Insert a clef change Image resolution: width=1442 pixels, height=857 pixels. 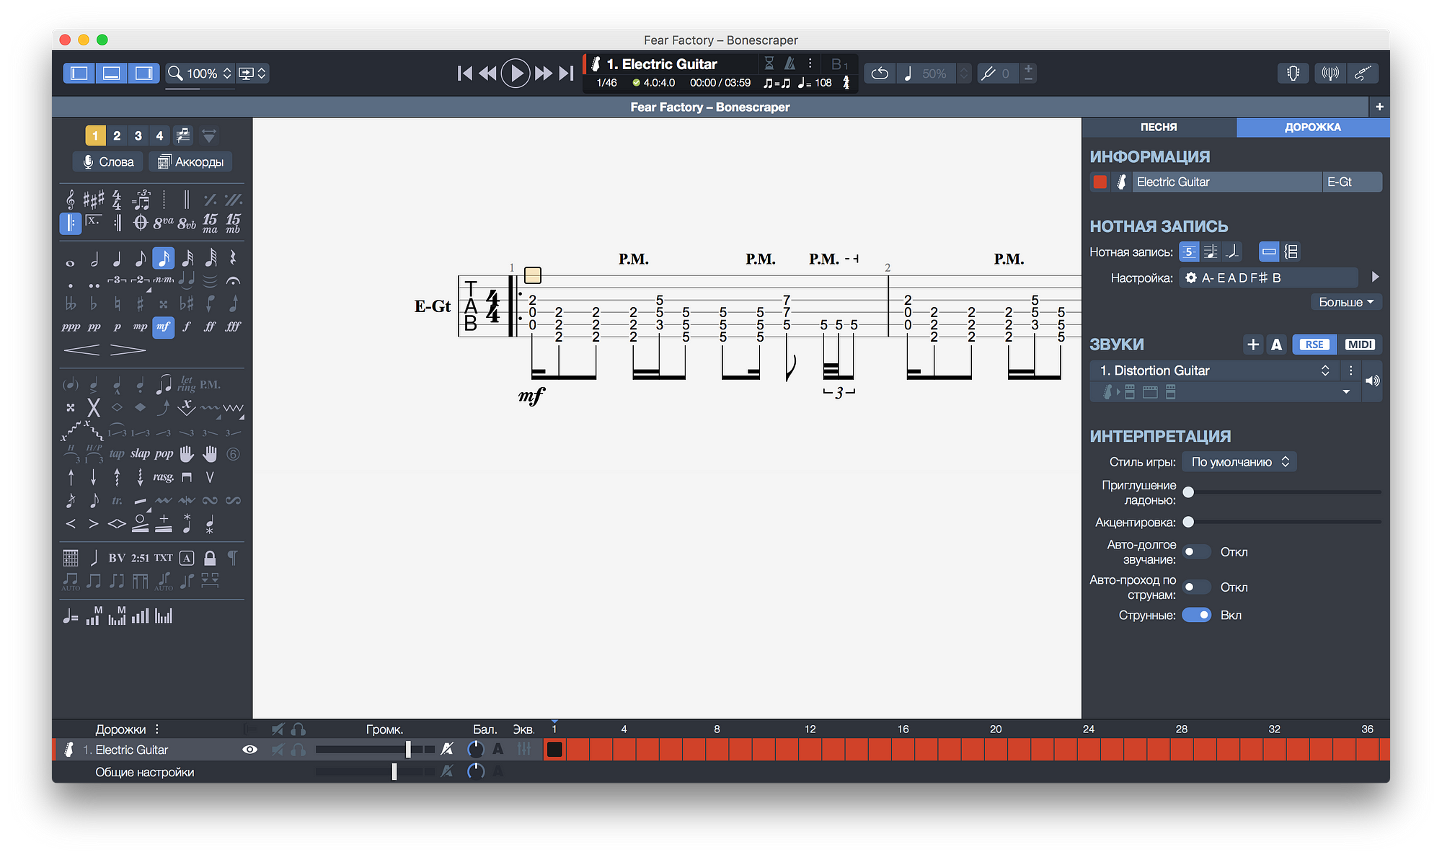coord(70,199)
